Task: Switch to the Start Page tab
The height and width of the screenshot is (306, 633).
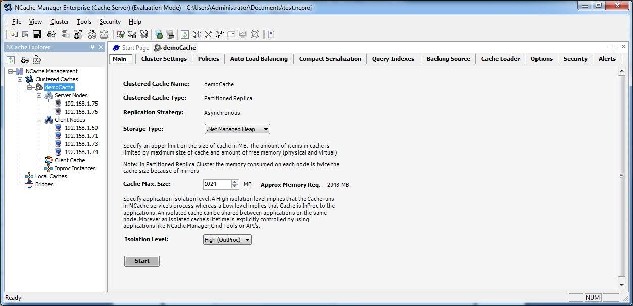Action: click(131, 47)
